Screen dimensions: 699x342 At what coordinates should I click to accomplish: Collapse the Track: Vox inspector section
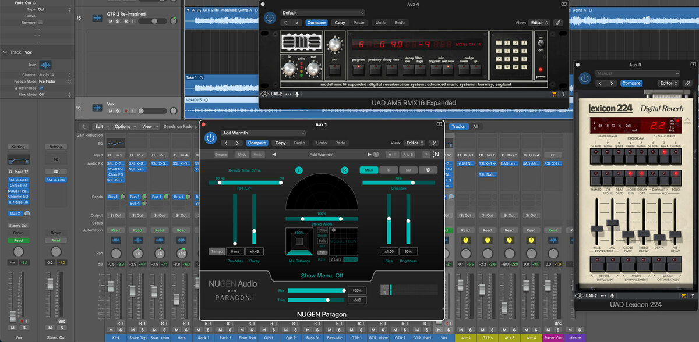tap(5, 52)
